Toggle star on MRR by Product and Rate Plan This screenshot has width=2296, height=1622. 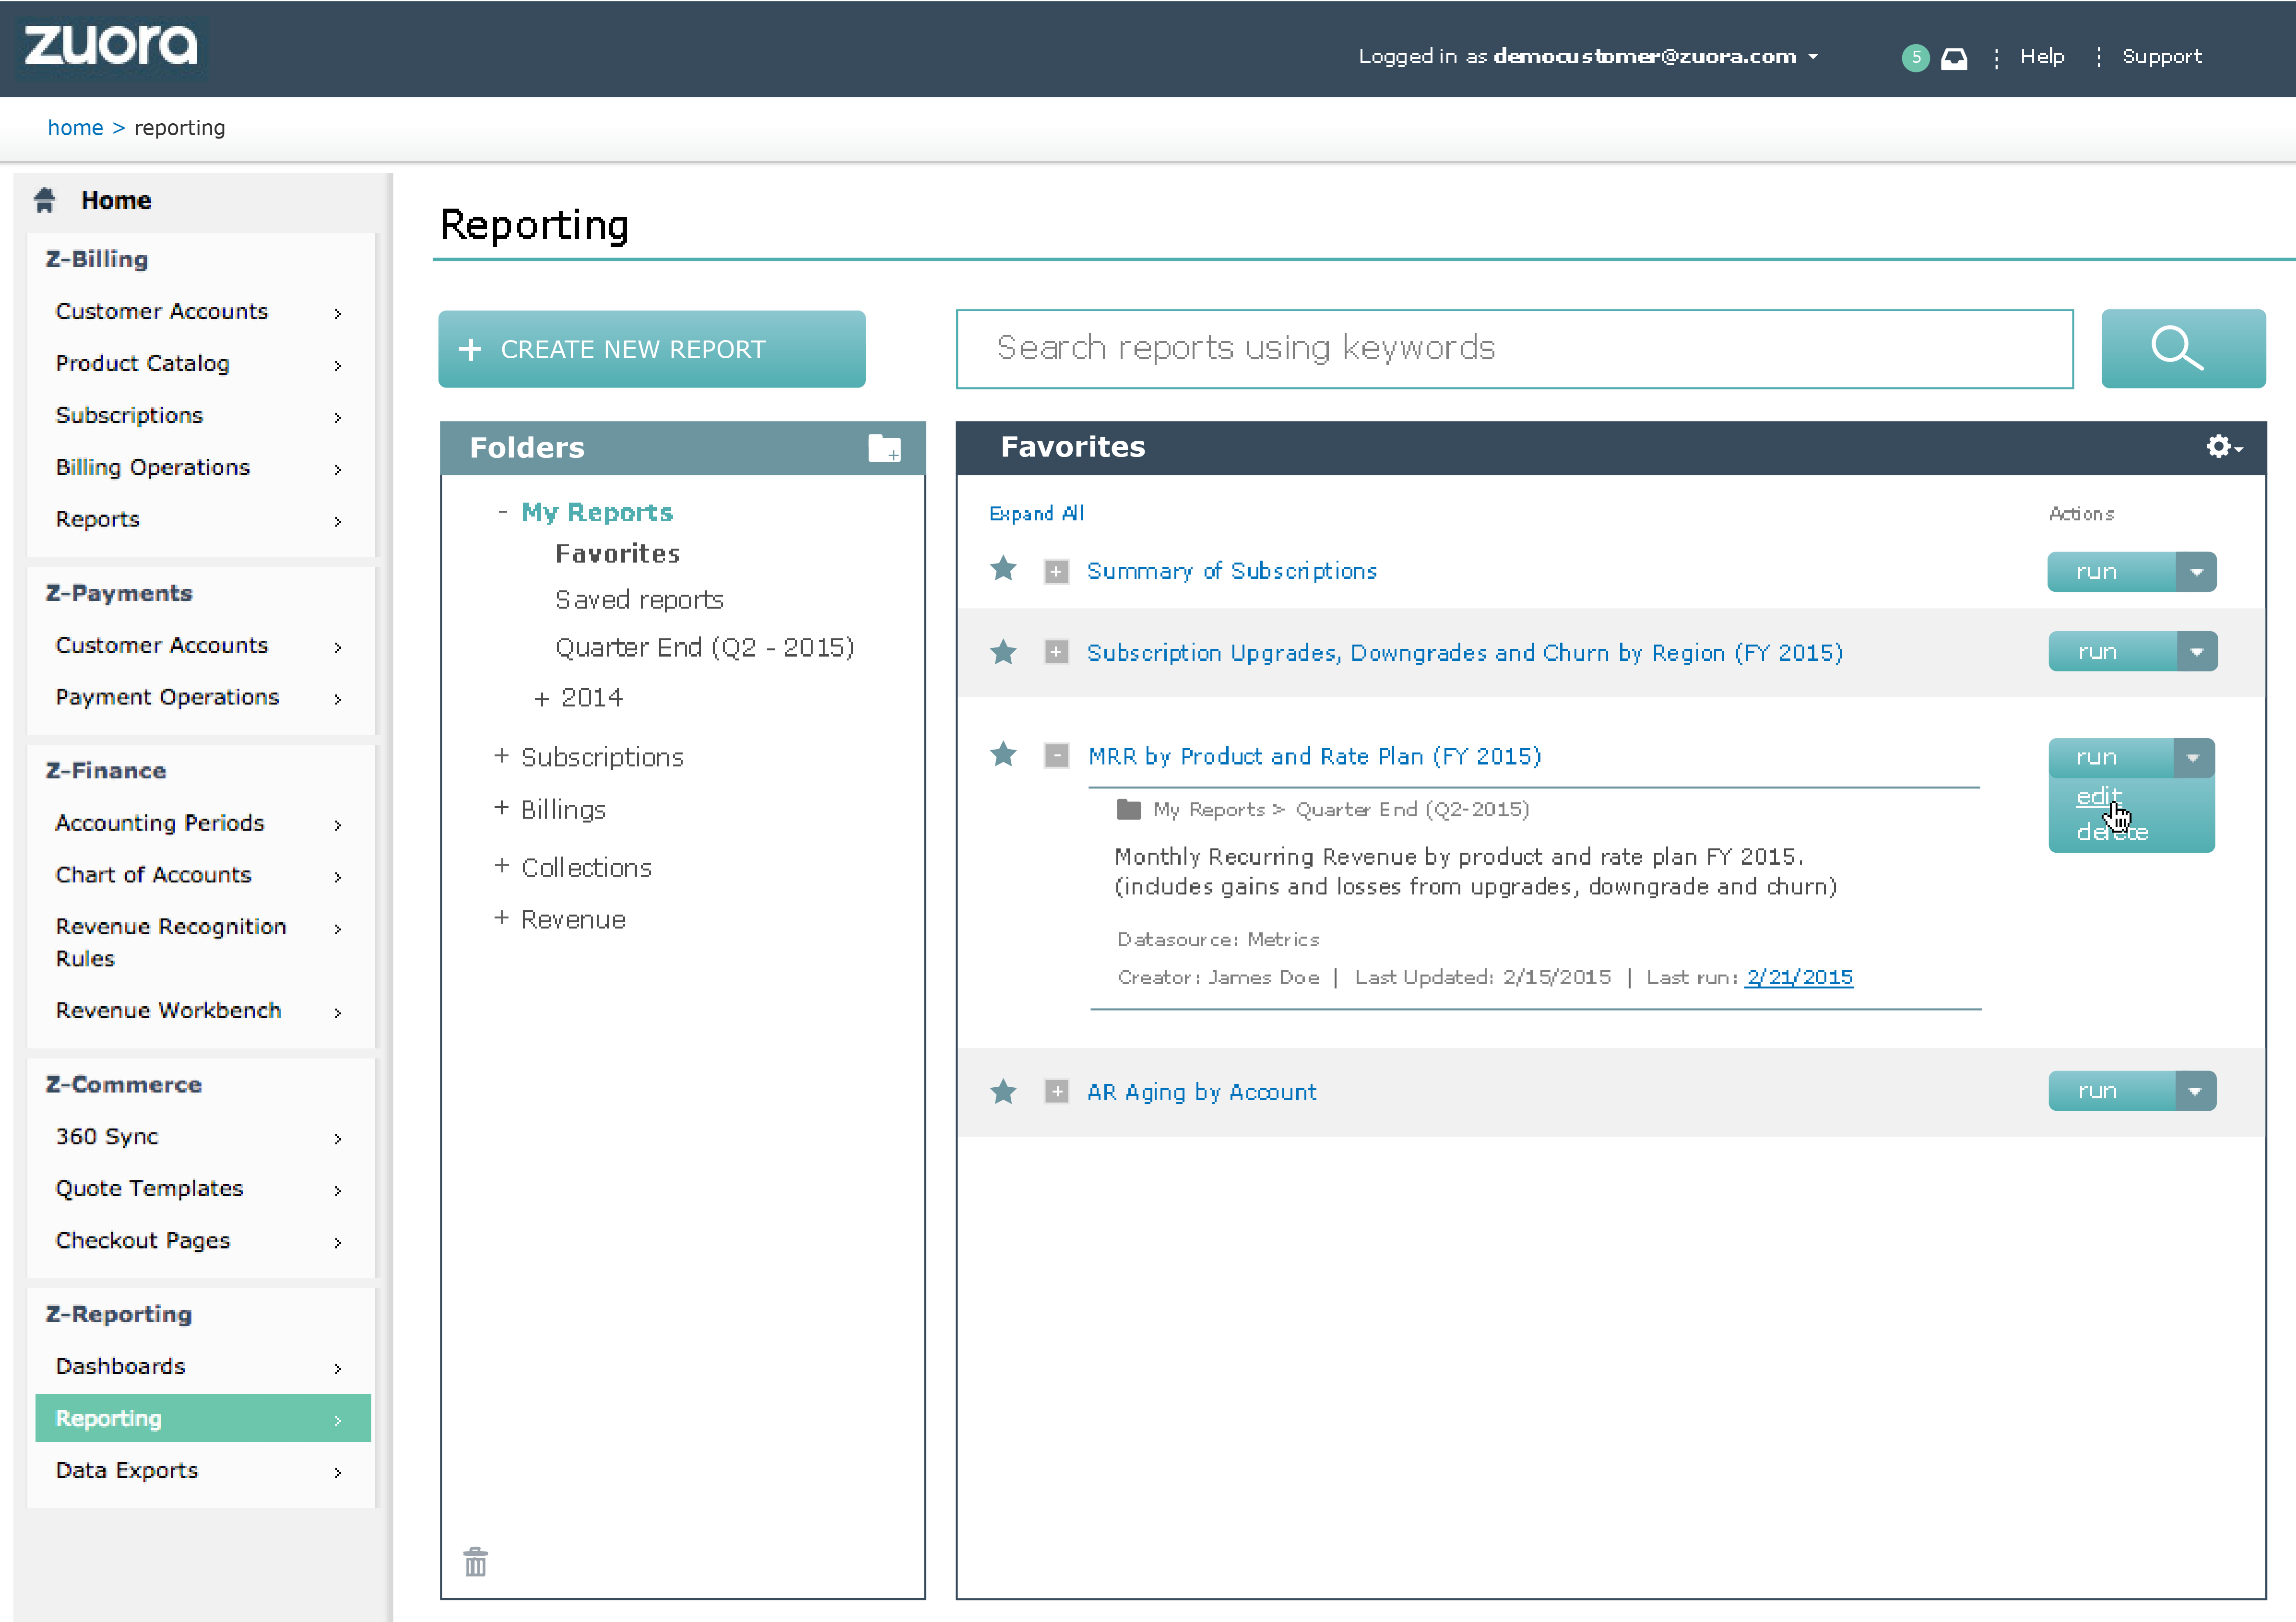(x=1003, y=755)
